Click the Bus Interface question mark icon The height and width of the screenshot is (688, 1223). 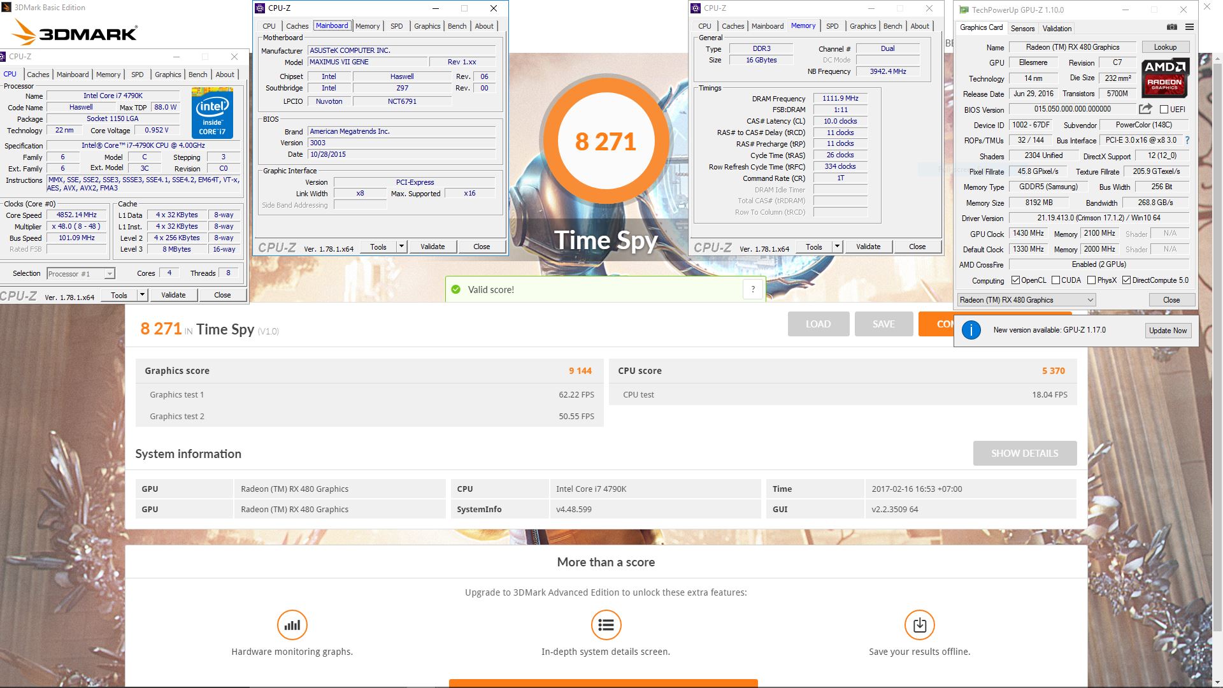[1187, 140]
